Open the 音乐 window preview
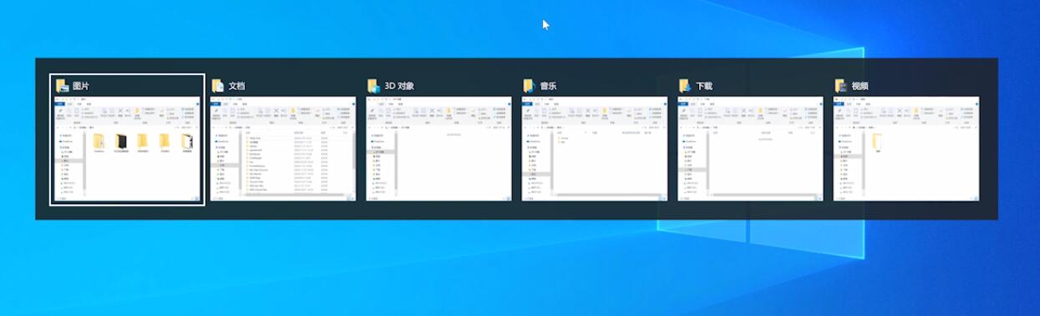The width and height of the screenshot is (1040, 316). (x=595, y=148)
